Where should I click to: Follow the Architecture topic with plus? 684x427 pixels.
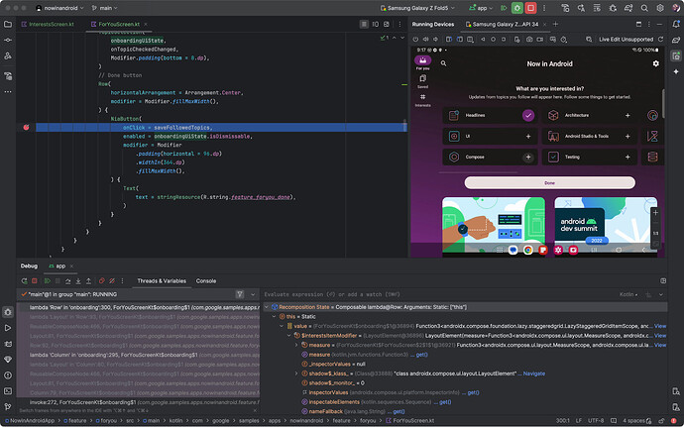(627, 115)
